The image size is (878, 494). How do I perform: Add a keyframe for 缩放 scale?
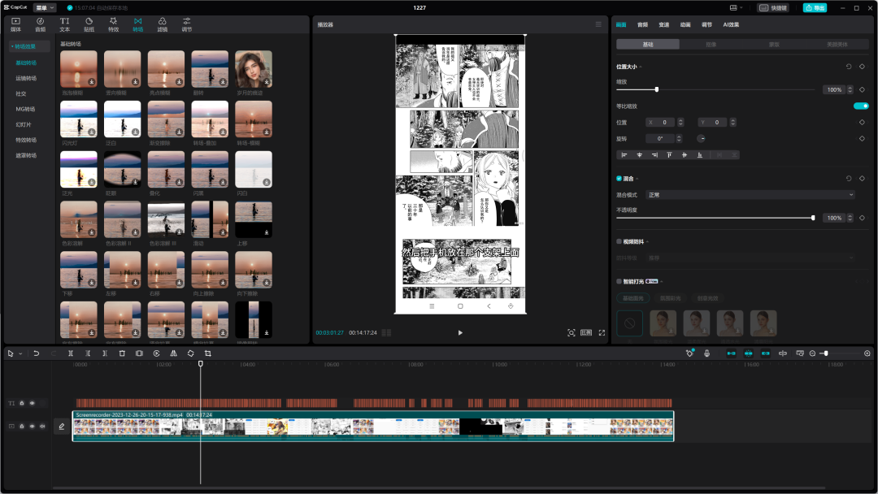pos(863,89)
